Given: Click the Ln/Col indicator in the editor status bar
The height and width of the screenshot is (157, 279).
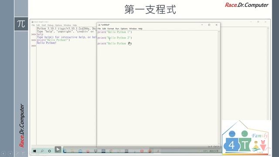Looking at the screenshot, I should click(214, 147).
